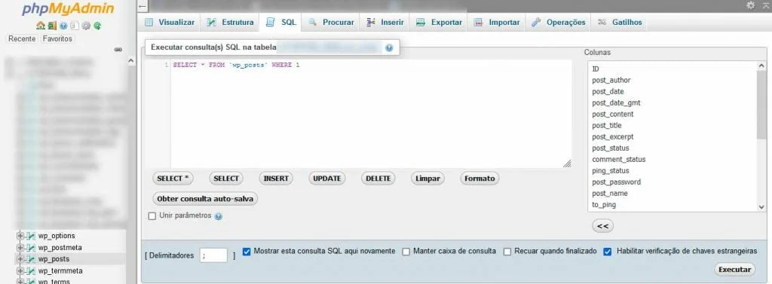The height and width of the screenshot is (284, 772).
Task: Click the Importar tab icon
Action: 478,22
